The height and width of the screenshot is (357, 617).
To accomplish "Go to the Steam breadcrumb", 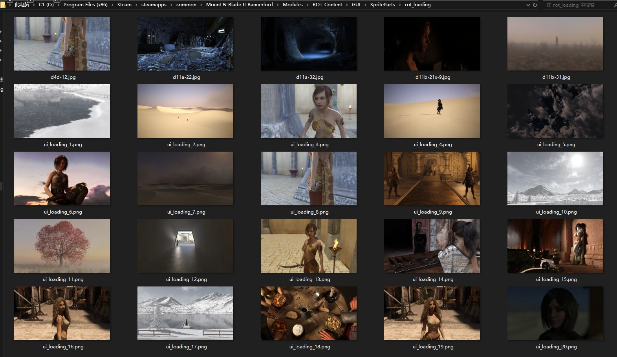I will [124, 5].
